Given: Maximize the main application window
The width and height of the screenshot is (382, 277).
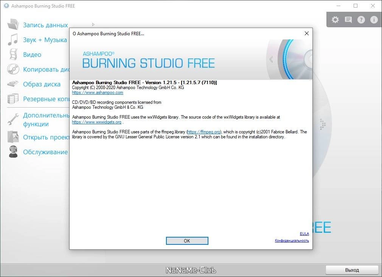Looking at the screenshot, I should (x=356, y=6).
